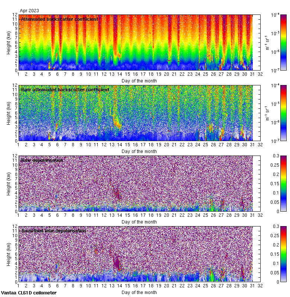Click day 32 tick under the bottom plot
Screen dimensions: 290x297
click(260, 286)
